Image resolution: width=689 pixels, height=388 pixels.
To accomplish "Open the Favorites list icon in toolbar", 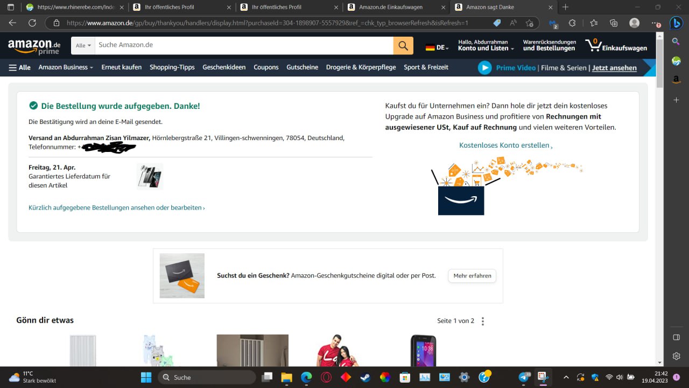I will pyautogui.click(x=594, y=23).
